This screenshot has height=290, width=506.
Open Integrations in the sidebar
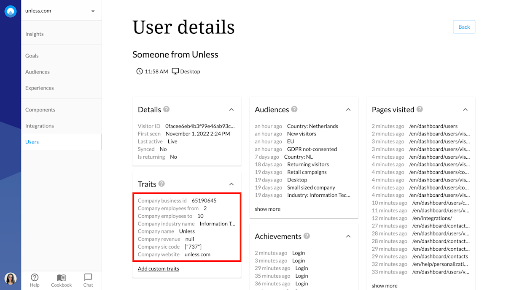[40, 126]
